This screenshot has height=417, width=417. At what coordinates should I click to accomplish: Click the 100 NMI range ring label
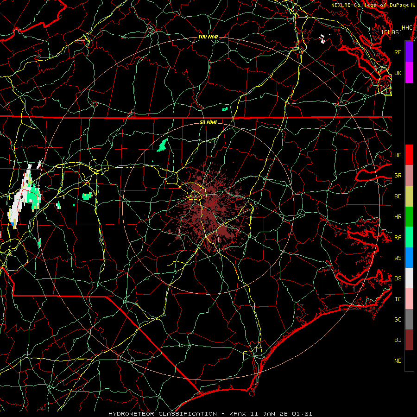pos(208,37)
